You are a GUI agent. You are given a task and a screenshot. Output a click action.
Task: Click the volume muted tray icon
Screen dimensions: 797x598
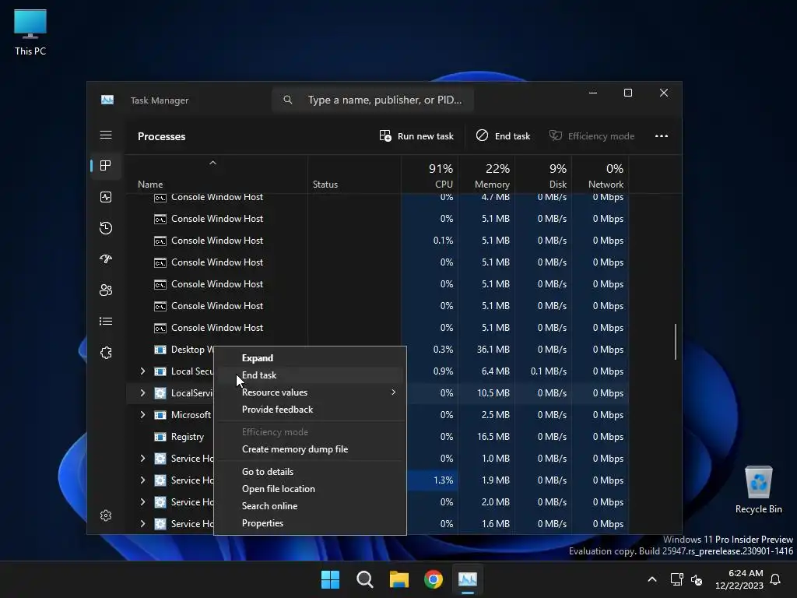pyautogui.click(x=697, y=579)
